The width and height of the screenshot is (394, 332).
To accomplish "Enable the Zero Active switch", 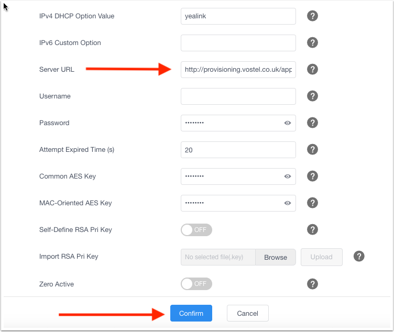I will click(x=196, y=284).
